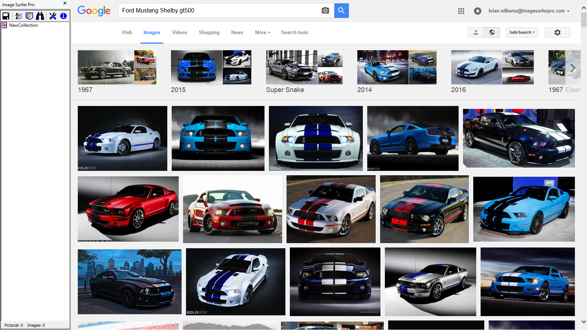587x330 pixels.
Task: Click the 2016 category label
Action: pos(459,90)
